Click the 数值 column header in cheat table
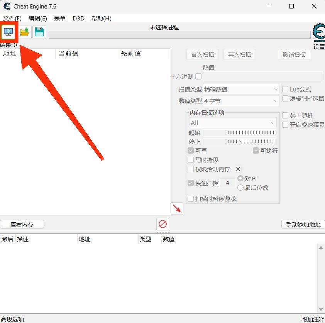 point(169,239)
